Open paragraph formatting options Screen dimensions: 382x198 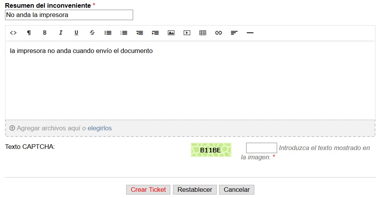(x=29, y=33)
